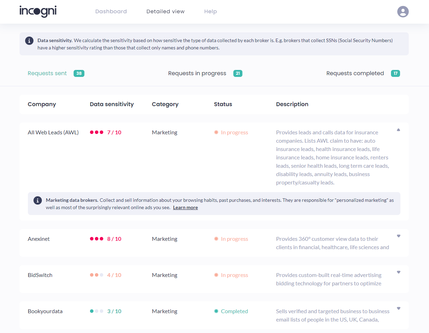Click the Data sensitivity column header
429x333 pixels.
point(112,104)
